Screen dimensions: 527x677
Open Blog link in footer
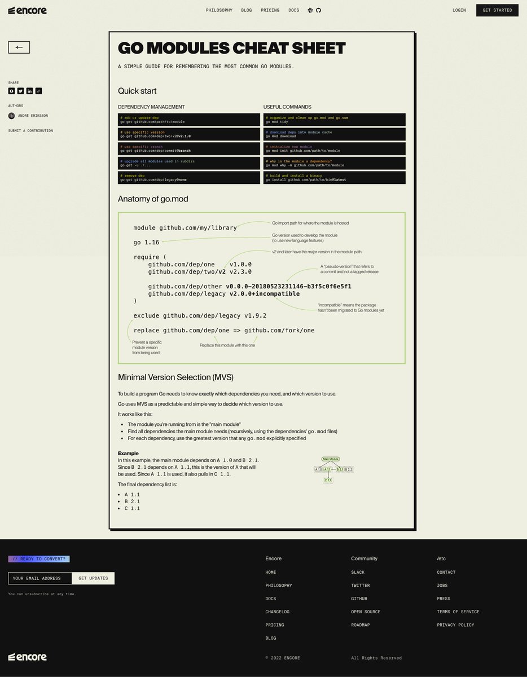pyautogui.click(x=271, y=638)
